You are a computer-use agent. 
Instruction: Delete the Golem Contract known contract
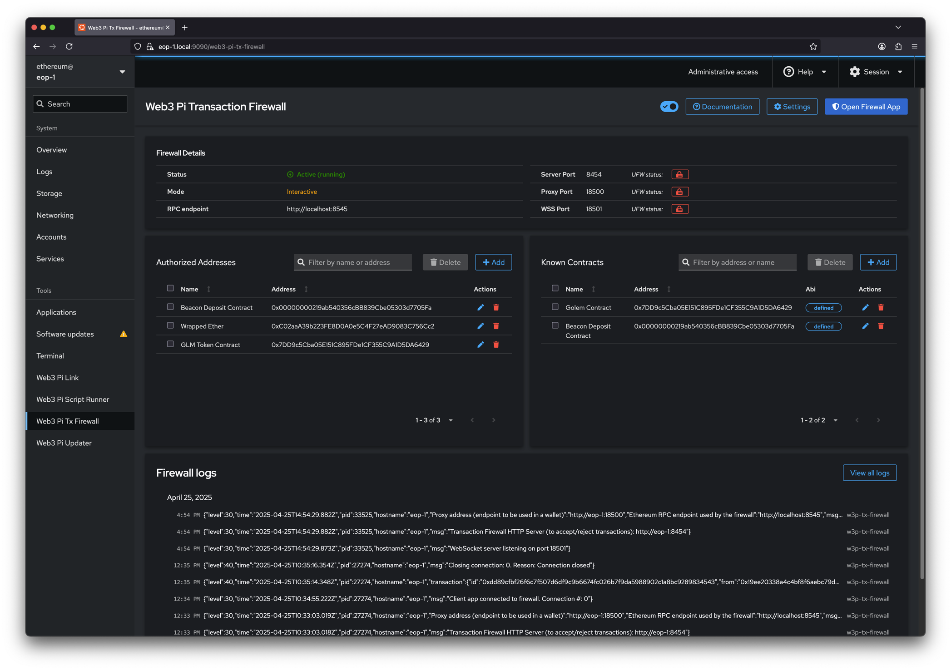[x=881, y=307]
